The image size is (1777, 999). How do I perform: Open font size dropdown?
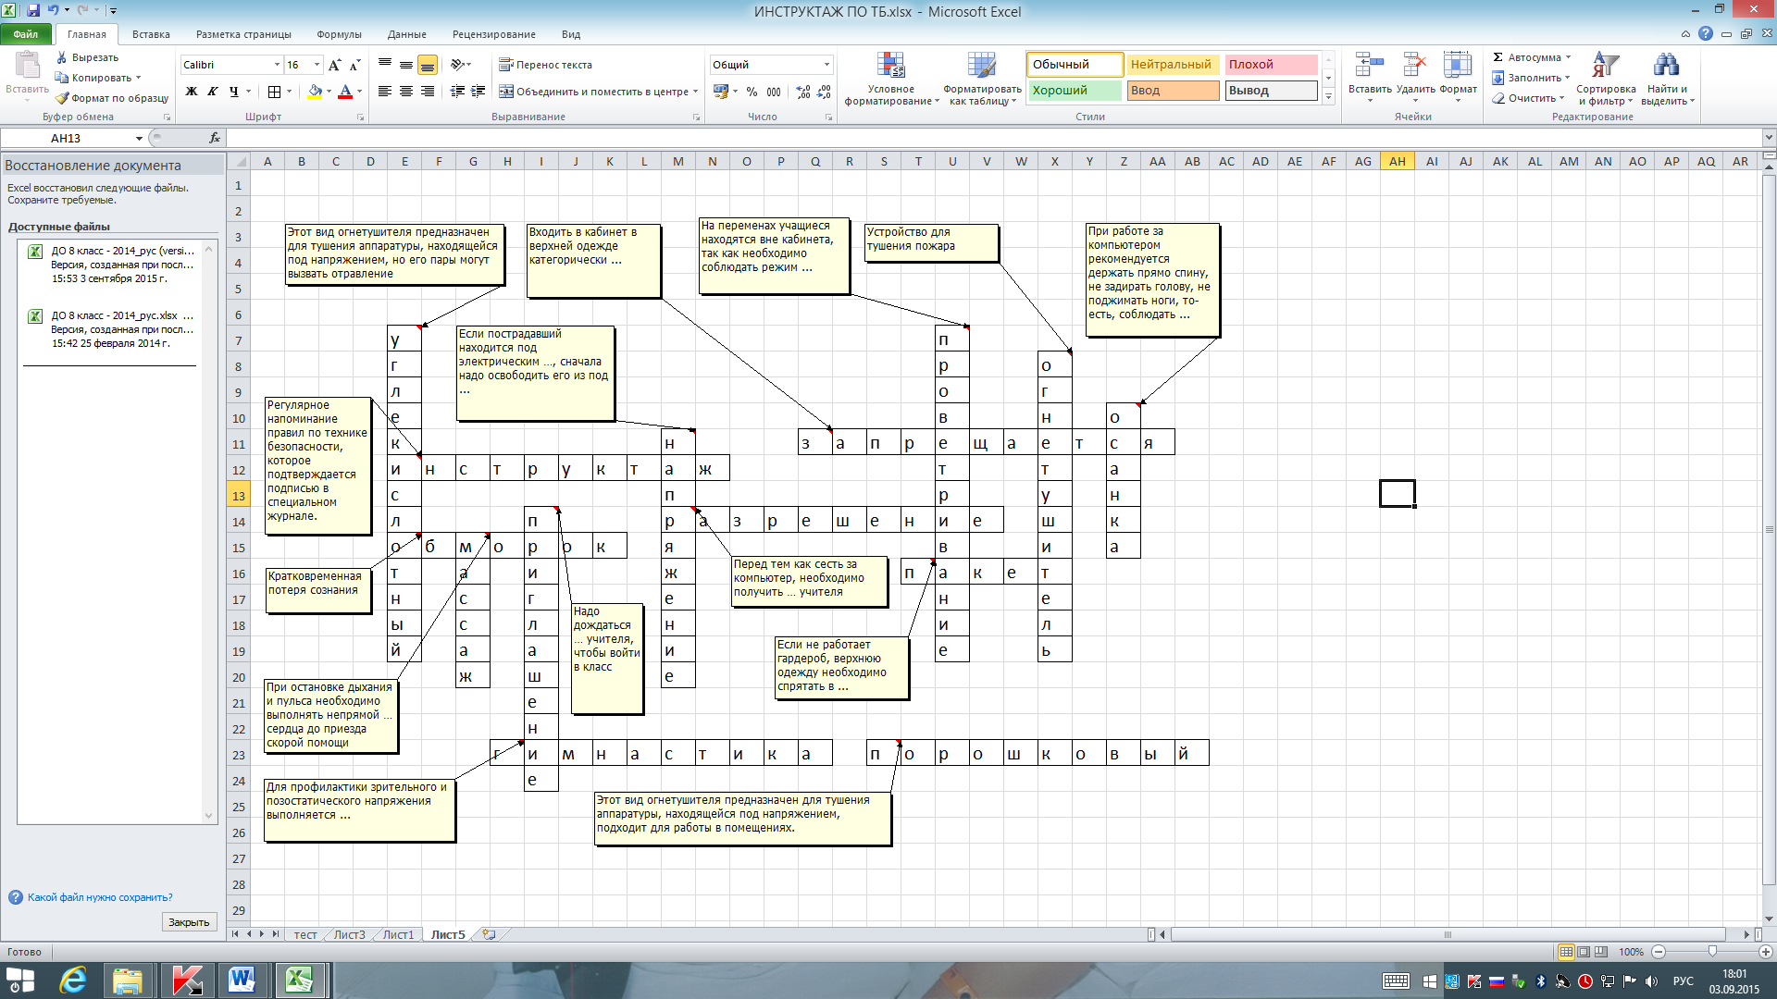(317, 65)
